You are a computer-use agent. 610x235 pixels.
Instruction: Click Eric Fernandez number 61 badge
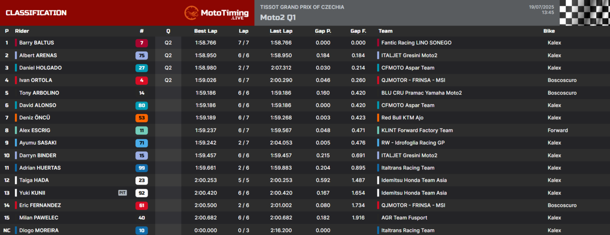pos(142,205)
